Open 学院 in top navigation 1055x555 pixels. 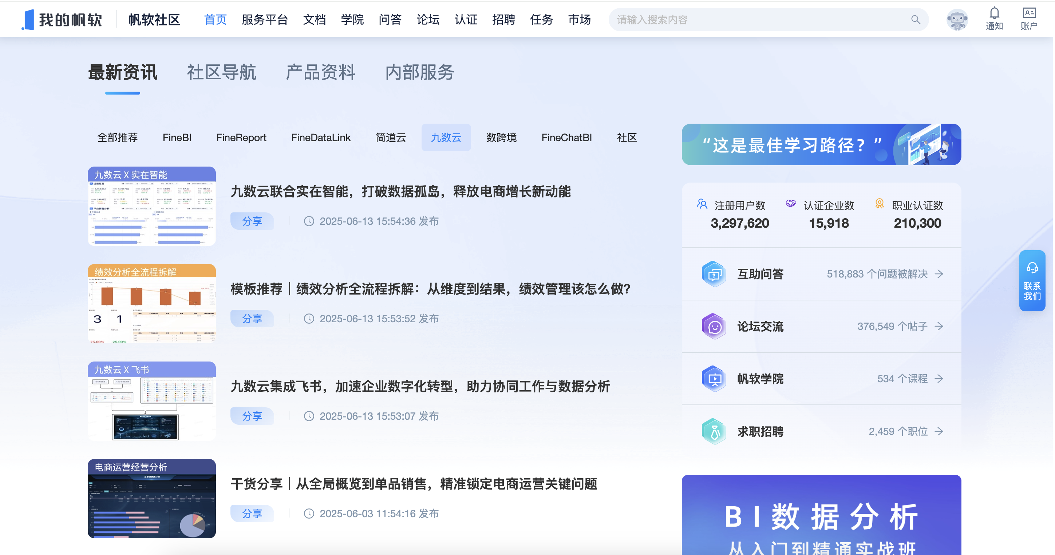(352, 20)
